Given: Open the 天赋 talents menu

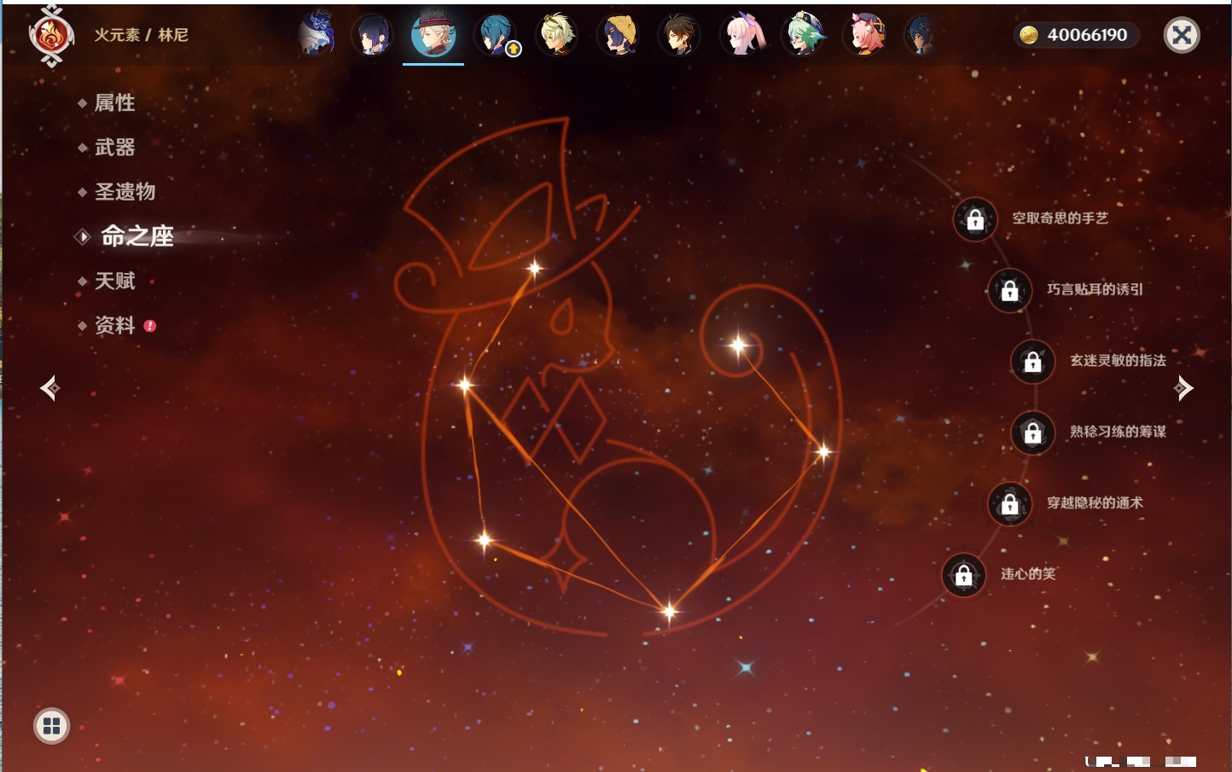Looking at the screenshot, I should 114,281.
